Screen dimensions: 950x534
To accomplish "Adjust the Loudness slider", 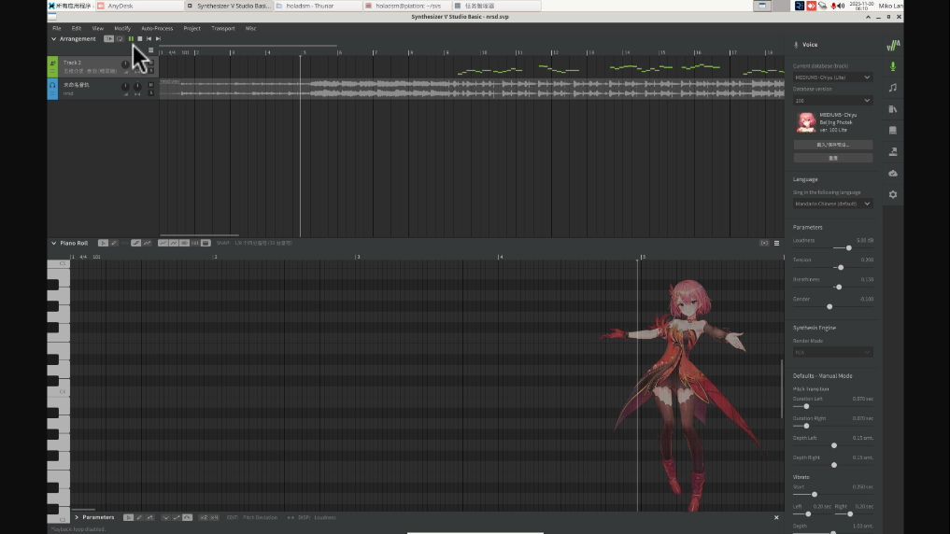I will point(848,247).
